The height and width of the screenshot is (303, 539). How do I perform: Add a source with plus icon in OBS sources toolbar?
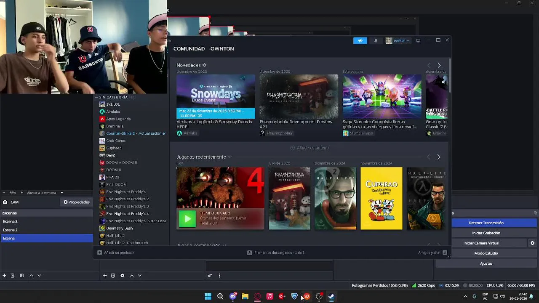tap(105, 276)
